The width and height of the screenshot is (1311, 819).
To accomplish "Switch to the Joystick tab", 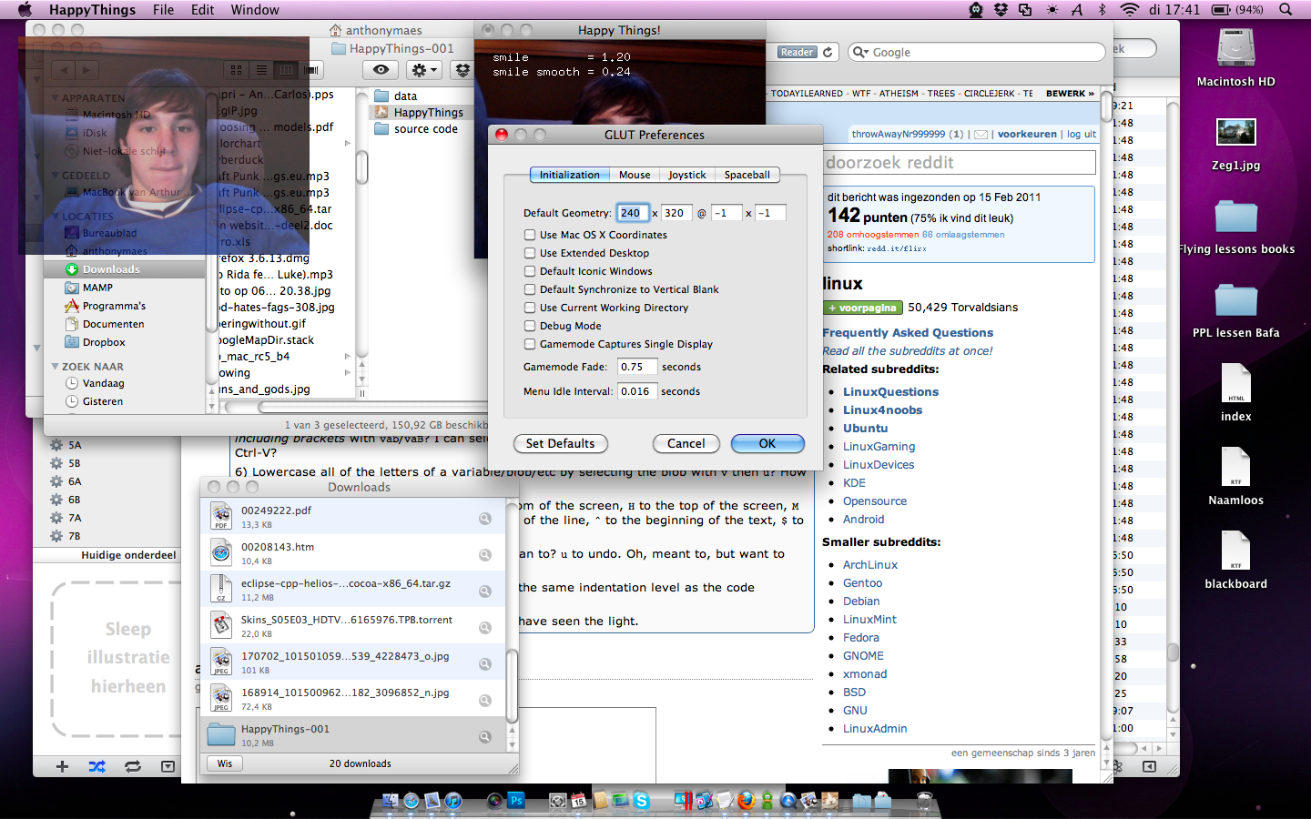I will point(686,175).
